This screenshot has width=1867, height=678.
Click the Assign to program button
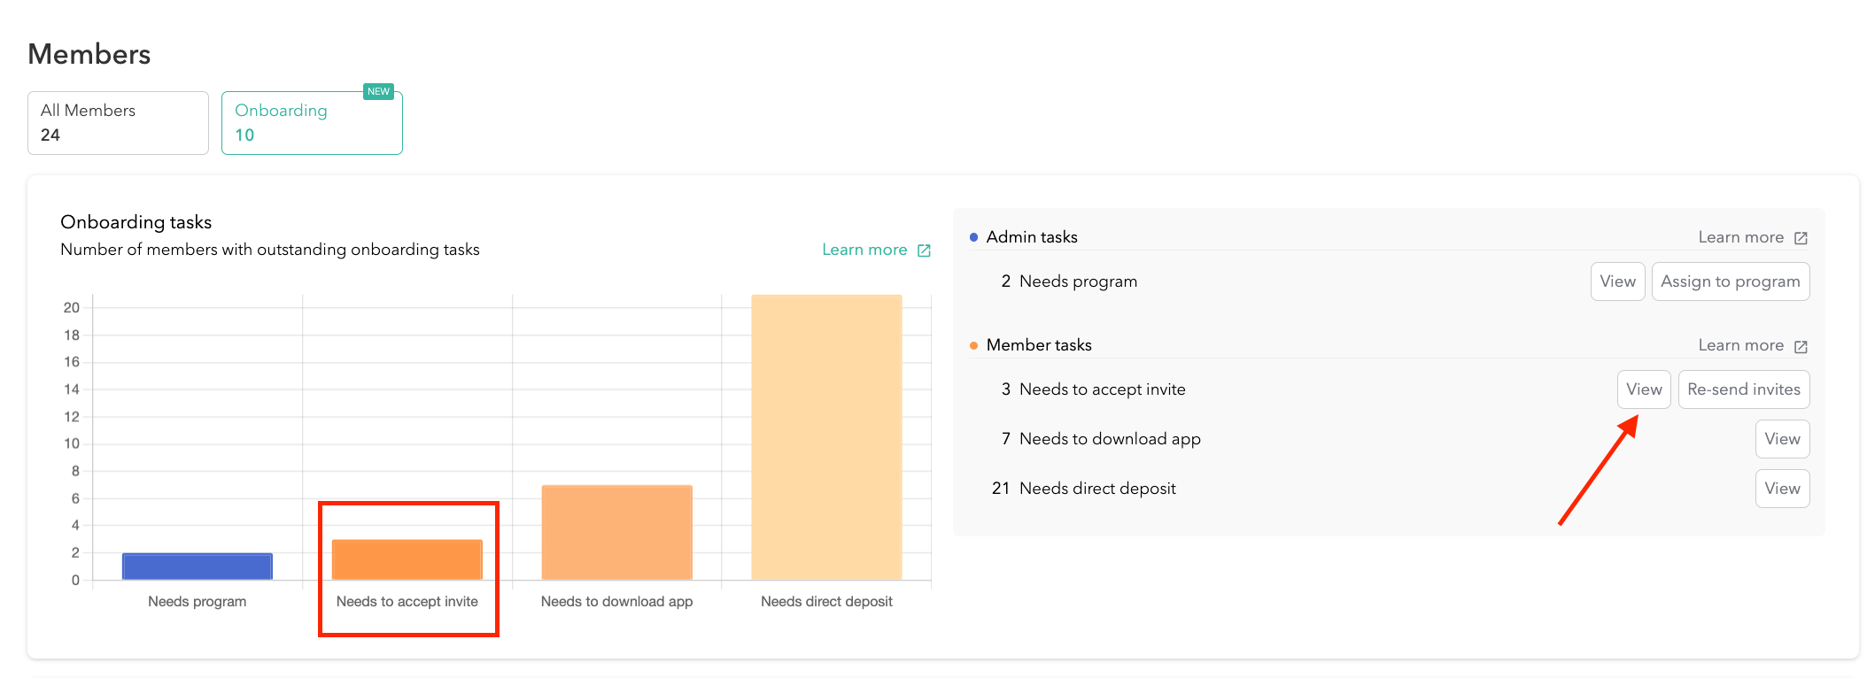point(1730,281)
